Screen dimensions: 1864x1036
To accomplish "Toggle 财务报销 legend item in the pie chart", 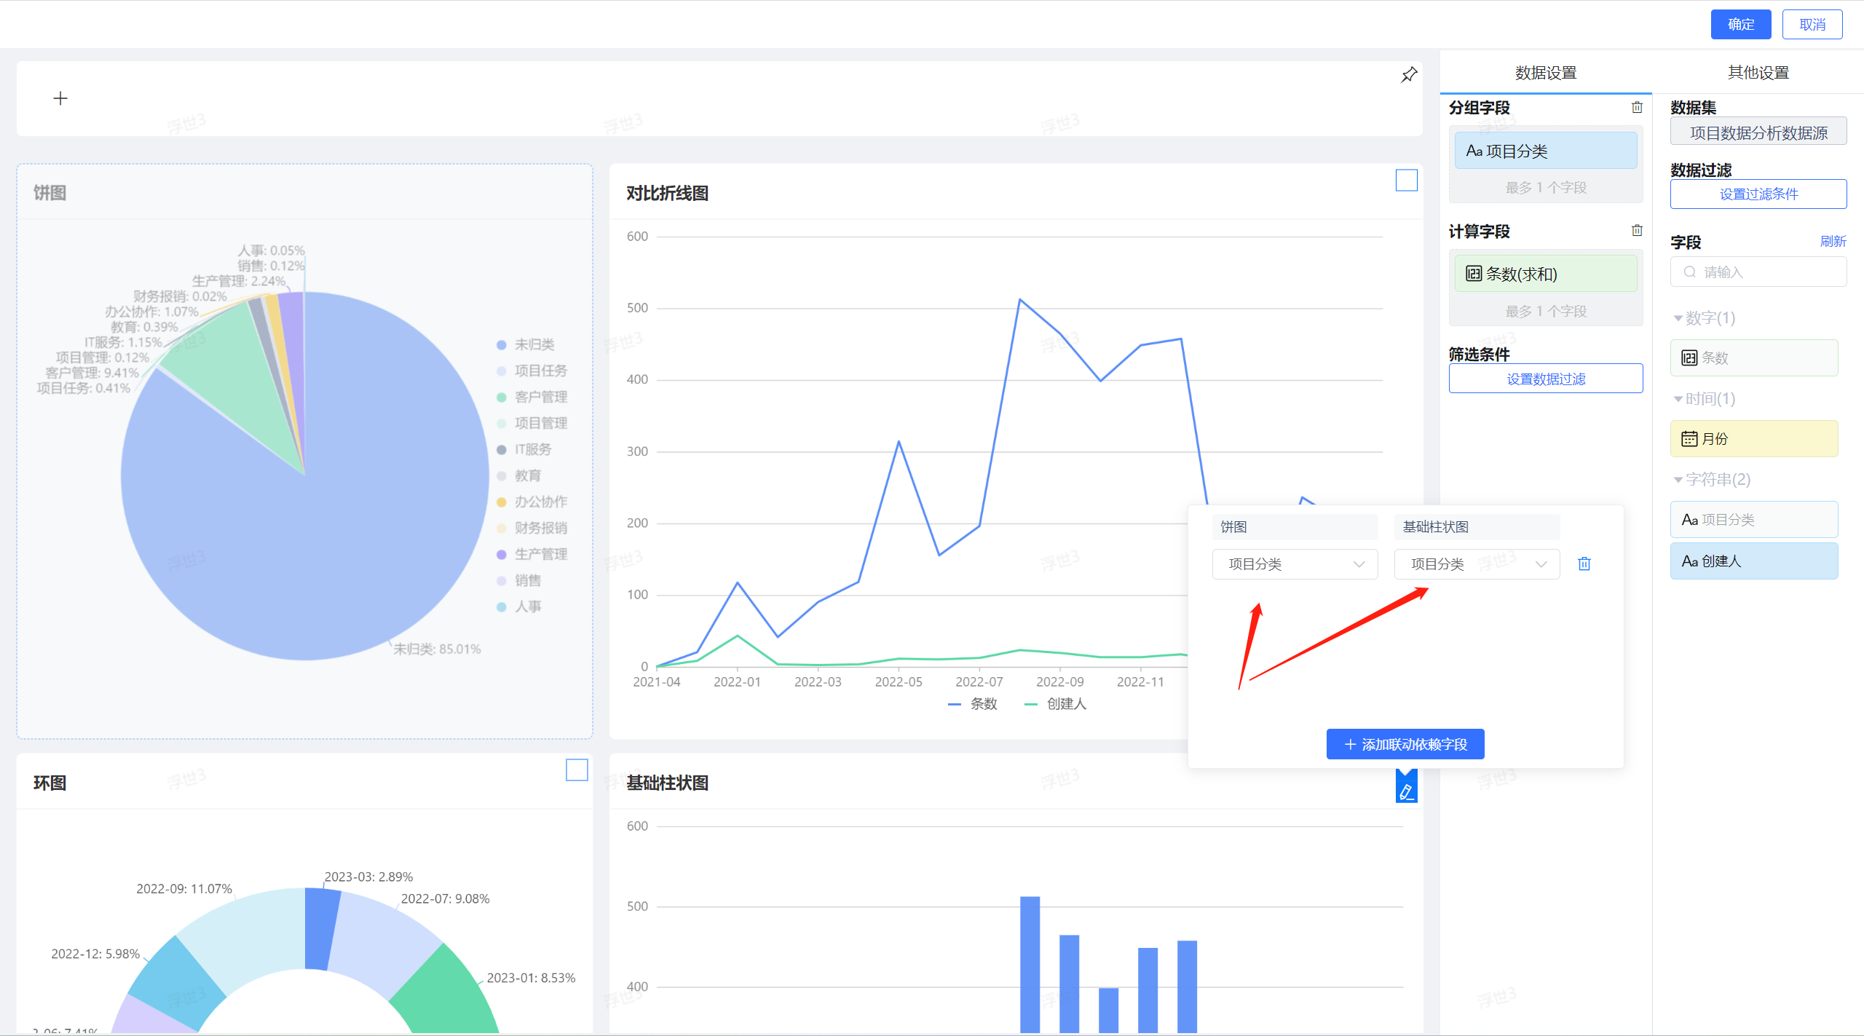I will tap(532, 529).
